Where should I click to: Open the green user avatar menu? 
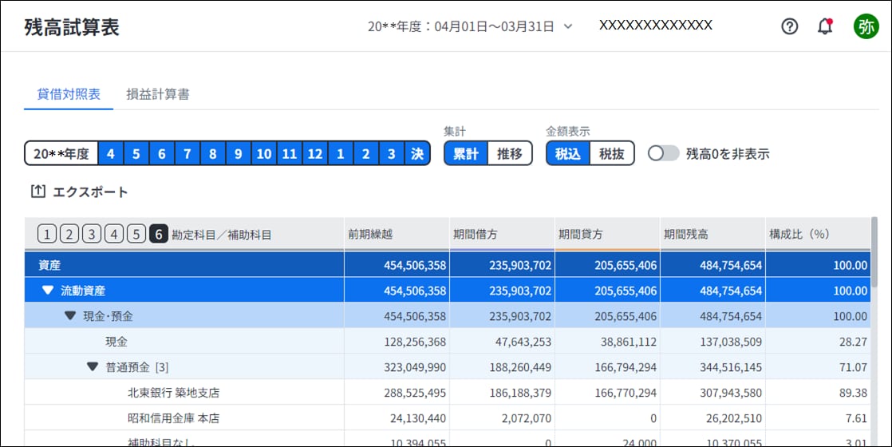coord(866,26)
